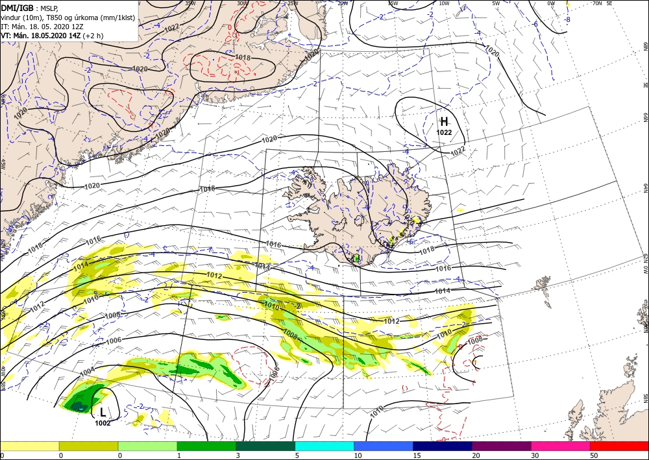This screenshot has width=649, height=460.
Task: Click the L low-pressure marker
Action: click(103, 412)
